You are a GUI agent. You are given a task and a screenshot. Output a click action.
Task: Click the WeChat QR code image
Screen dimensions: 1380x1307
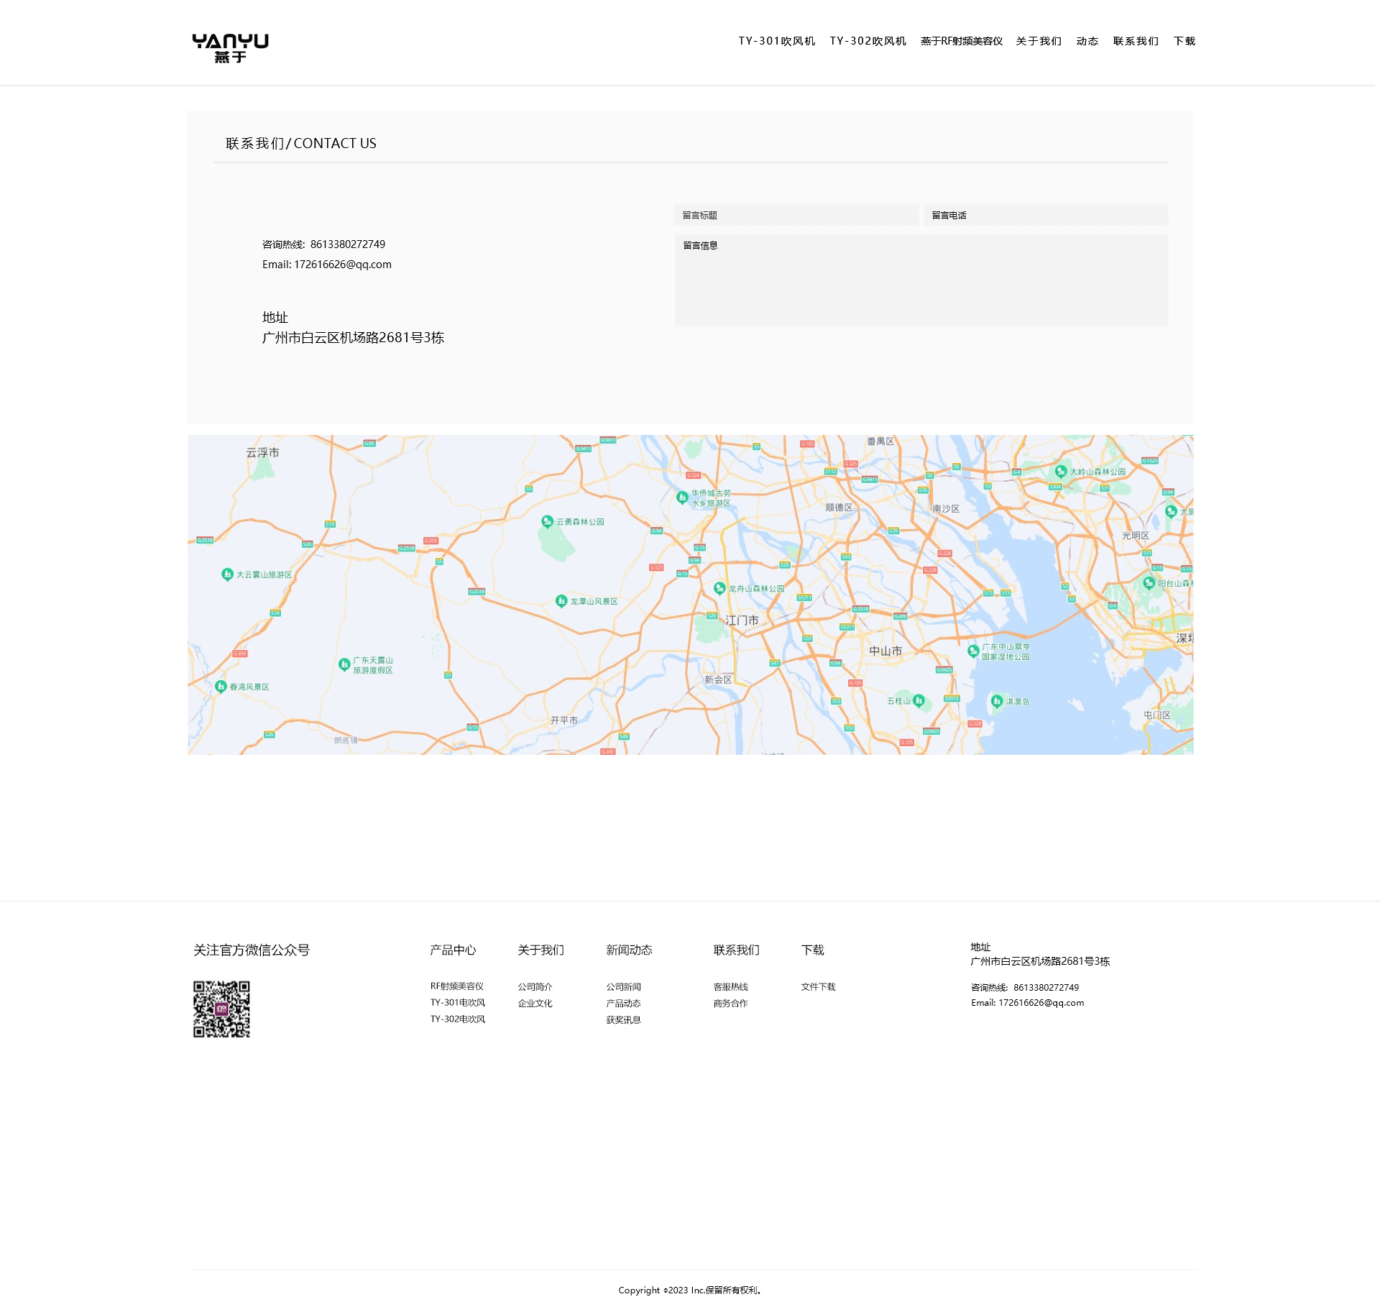pos(221,1009)
